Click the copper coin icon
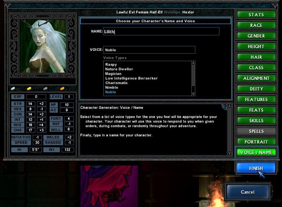Viewport: 282px width, 207px height. [x=62, y=89]
